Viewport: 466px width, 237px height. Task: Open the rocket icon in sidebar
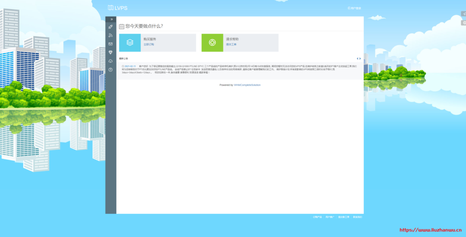point(111,27)
